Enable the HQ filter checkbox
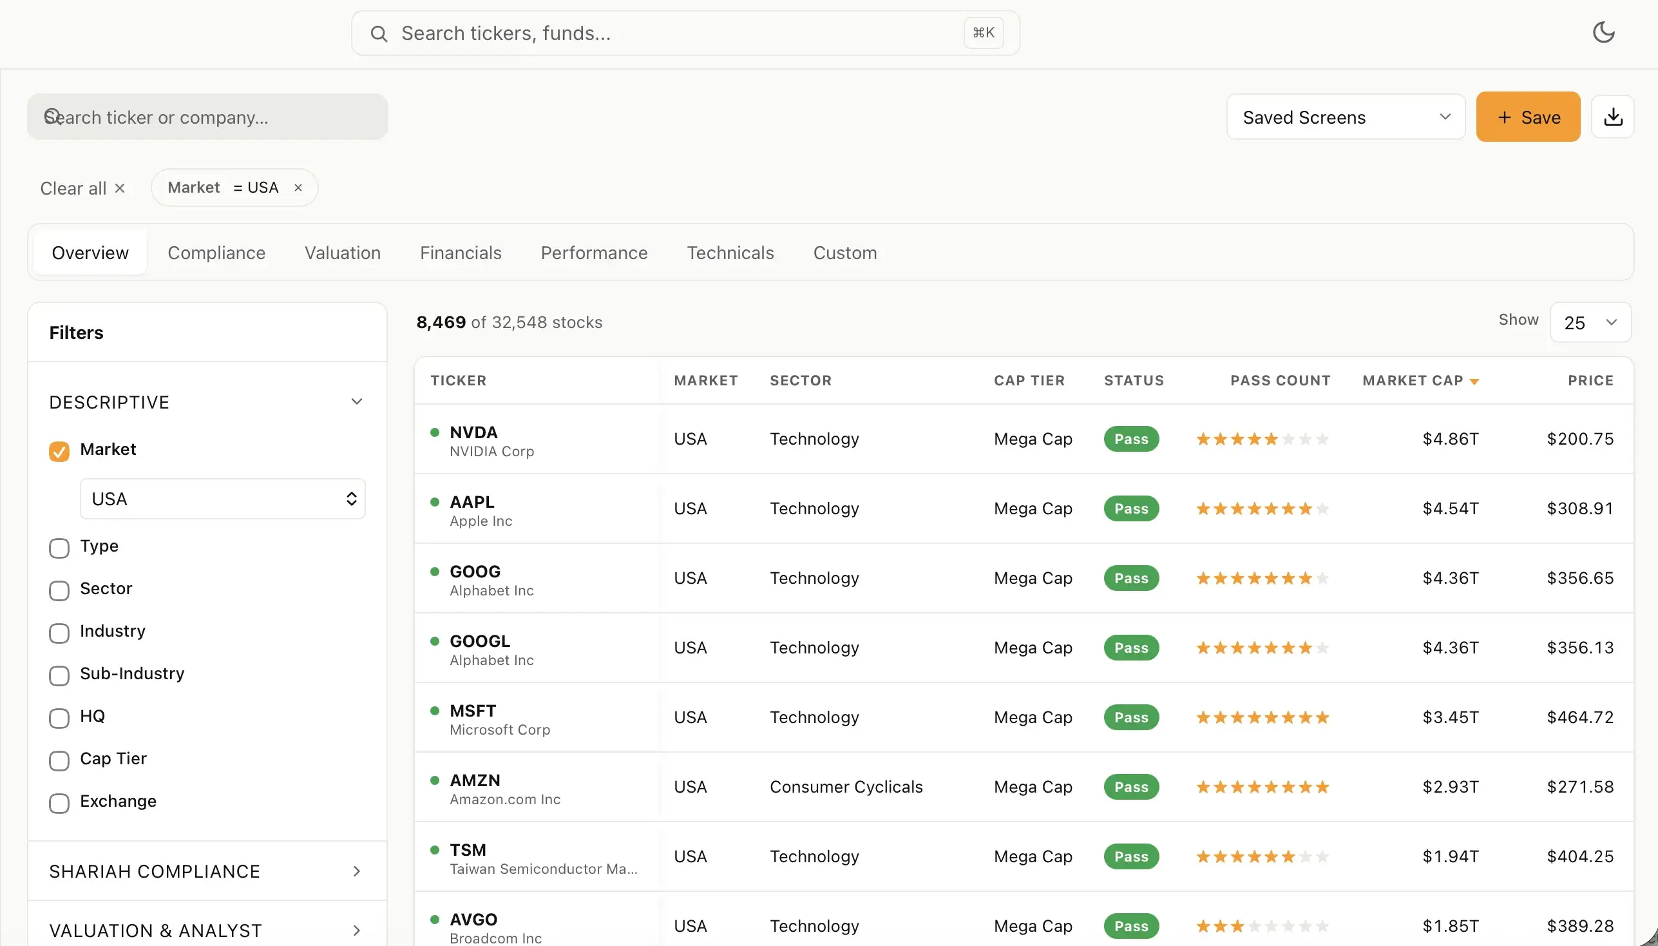The image size is (1658, 946). [x=59, y=718]
